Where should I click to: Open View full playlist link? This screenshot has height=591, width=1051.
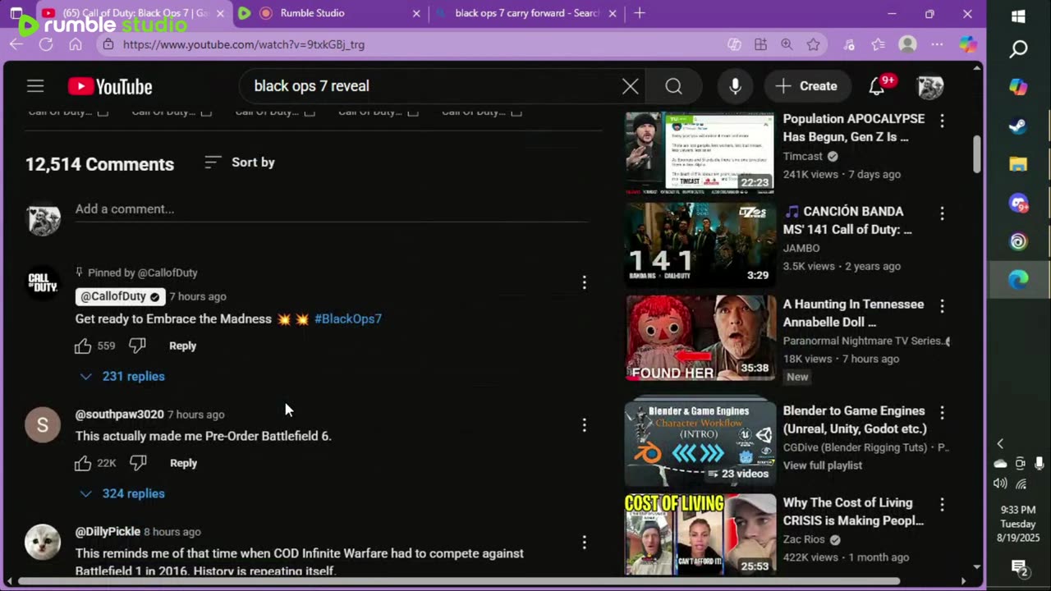click(823, 465)
